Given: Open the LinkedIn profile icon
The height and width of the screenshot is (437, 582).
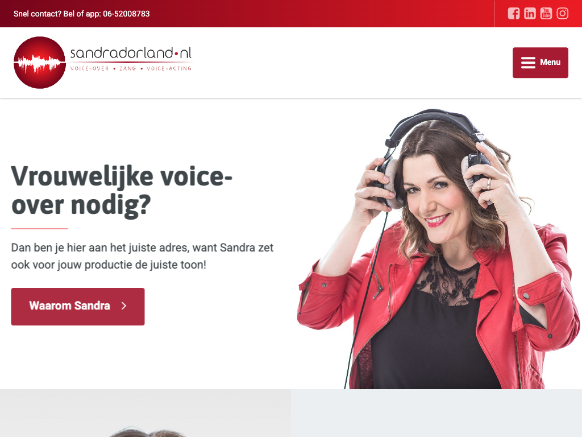Looking at the screenshot, I should click(530, 14).
